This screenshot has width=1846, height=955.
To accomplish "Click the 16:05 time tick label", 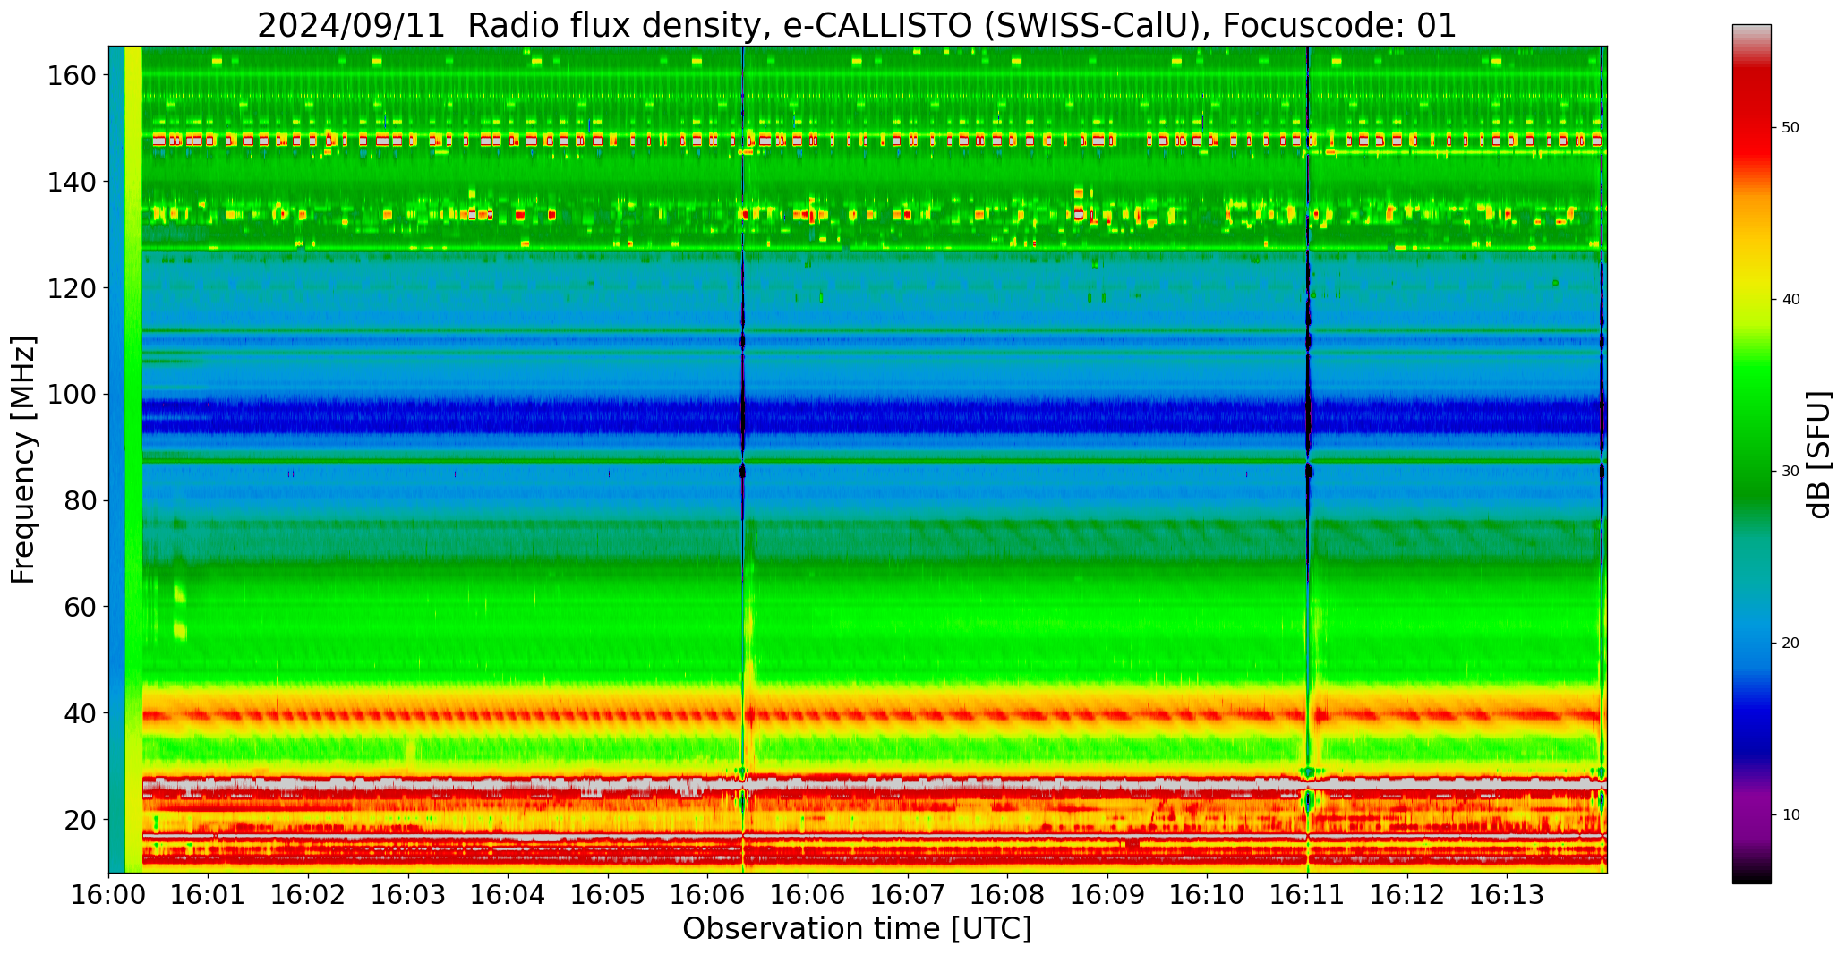I will pyautogui.click(x=608, y=895).
